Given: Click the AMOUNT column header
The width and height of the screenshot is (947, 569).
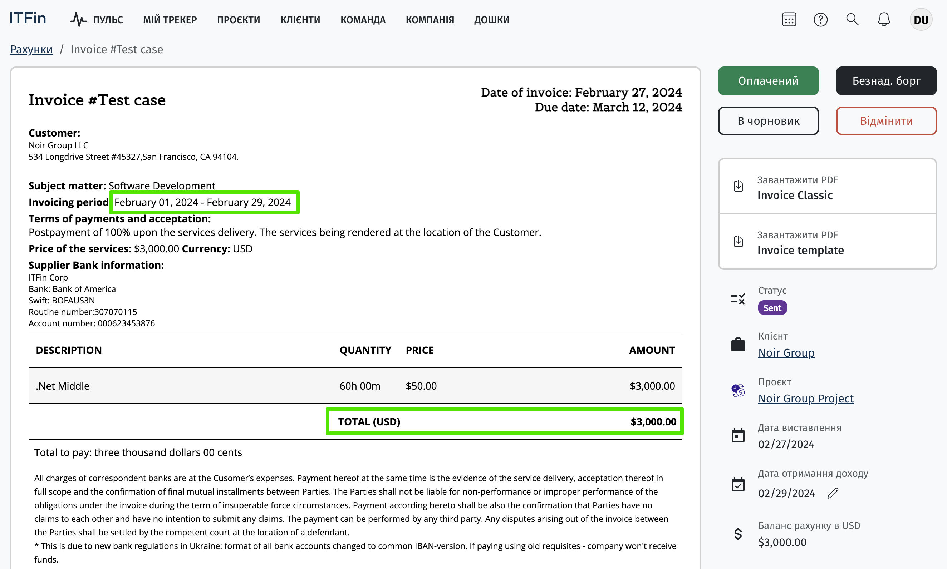Looking at the screenshot, I should [652, 350].
